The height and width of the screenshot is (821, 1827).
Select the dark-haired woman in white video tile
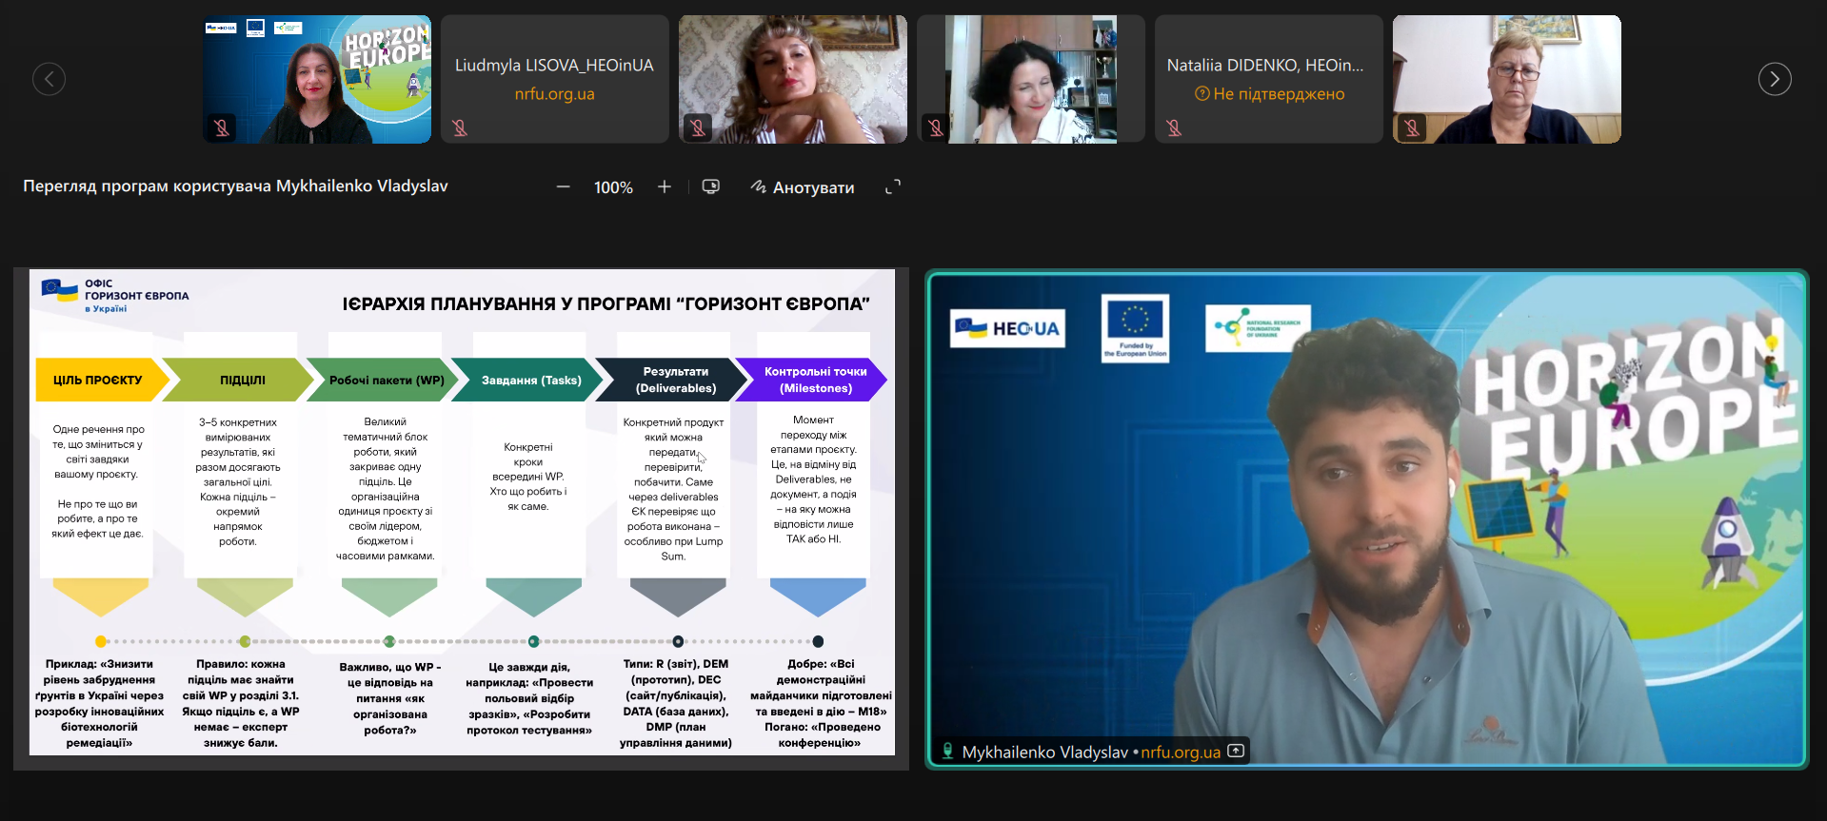point(1031,79)
